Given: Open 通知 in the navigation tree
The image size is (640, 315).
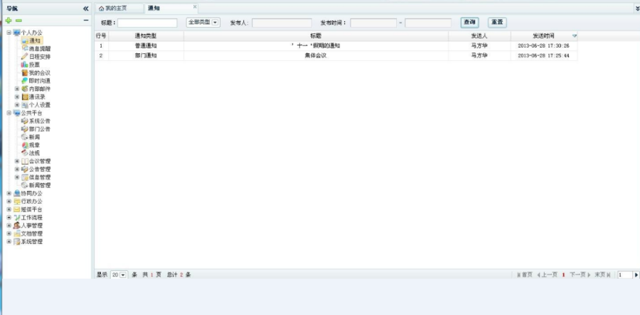Looking at the screenshot, I should tap(35, 40).
